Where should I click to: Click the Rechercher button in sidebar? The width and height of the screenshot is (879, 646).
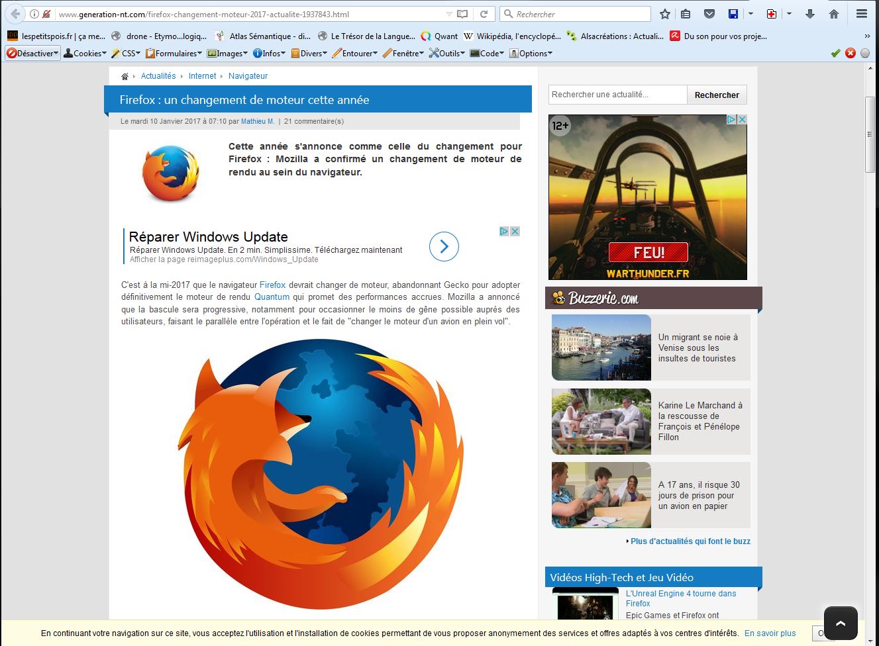coord(717,95)
